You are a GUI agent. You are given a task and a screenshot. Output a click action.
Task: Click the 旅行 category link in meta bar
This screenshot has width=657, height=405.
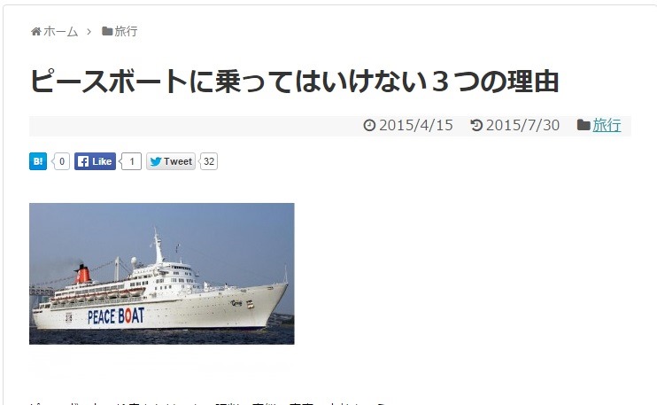point(607,125)
